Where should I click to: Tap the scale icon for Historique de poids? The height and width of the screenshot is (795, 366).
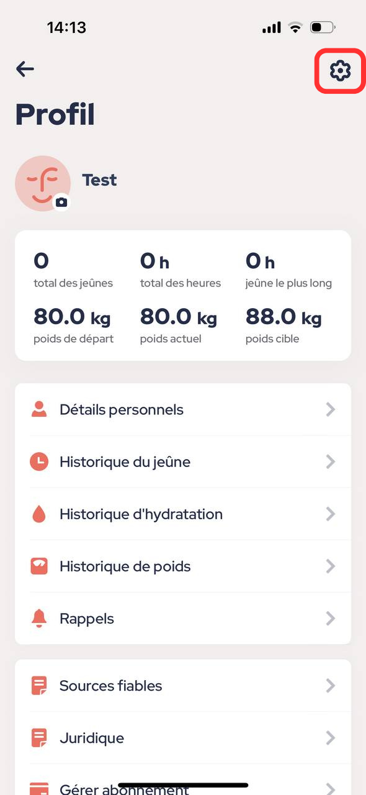click(x=39, y=566)
